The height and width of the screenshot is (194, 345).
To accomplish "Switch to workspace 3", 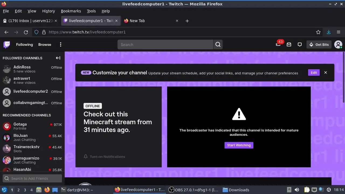I will point(25,190).
